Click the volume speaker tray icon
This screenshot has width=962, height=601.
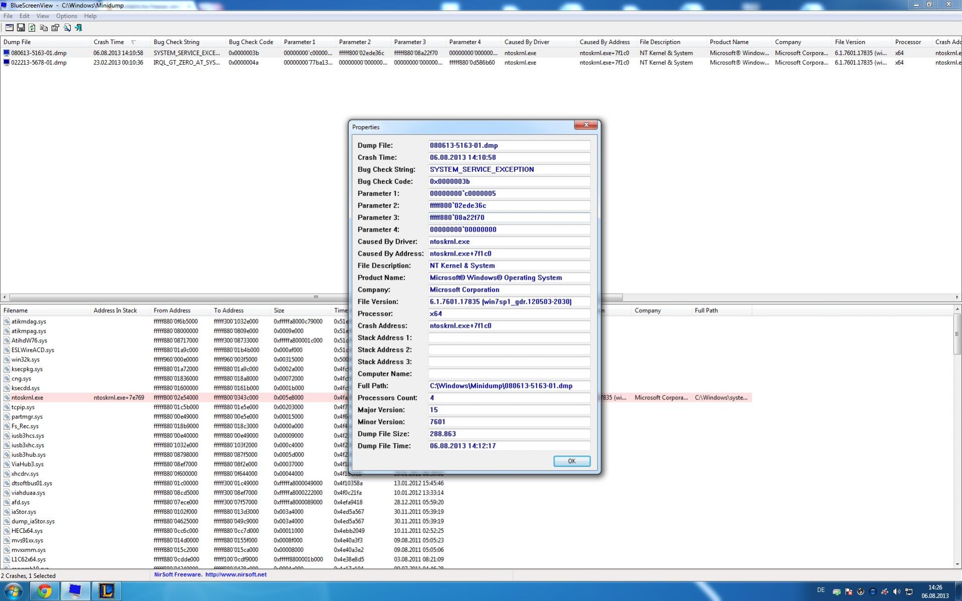click(x=896, y=592)
